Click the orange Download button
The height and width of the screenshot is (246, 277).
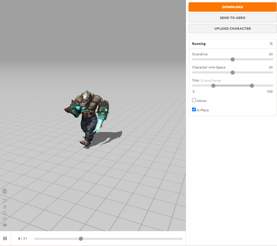[x=232, y=7]
